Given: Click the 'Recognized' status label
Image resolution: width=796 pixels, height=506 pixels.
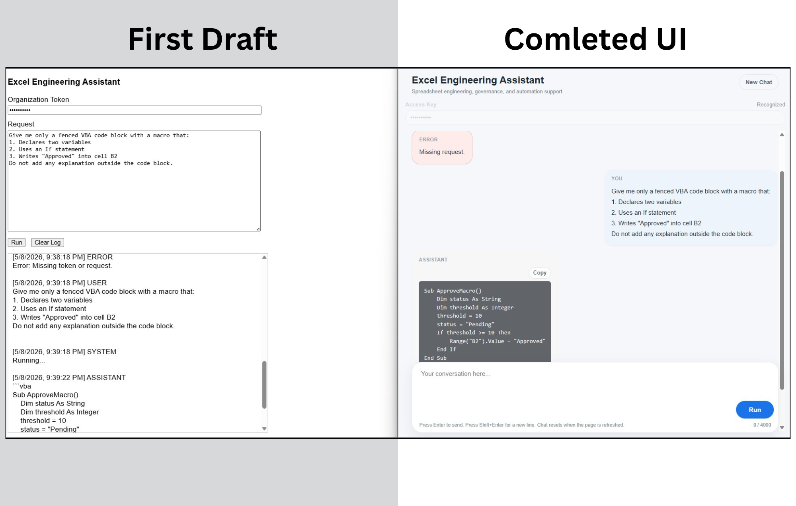Looking at the screenshot, I should pyautogui.click(x=771, y=105).
